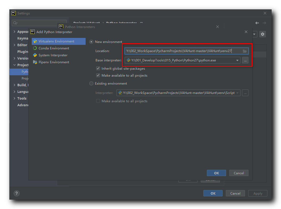
Task: Expand the Editor settings tree node
Action: [x=14, y=45]
